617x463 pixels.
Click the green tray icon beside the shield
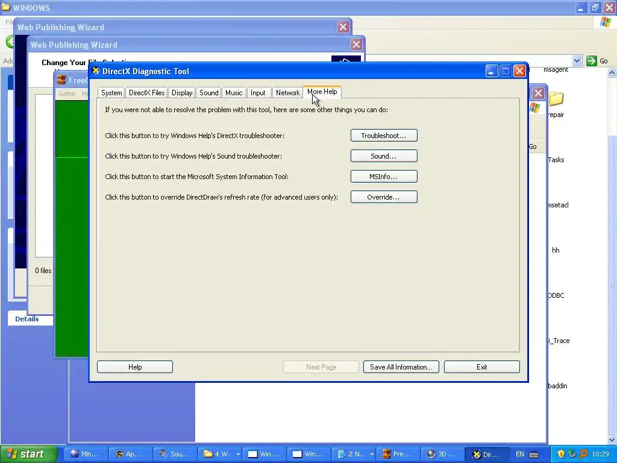572,454
